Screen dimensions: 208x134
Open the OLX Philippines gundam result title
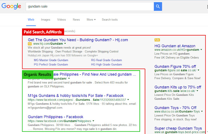point(95,74)
